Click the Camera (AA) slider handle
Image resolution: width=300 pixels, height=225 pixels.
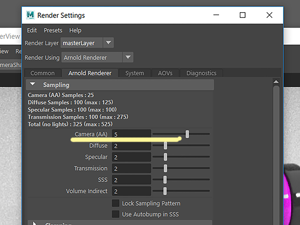[187, 134]
